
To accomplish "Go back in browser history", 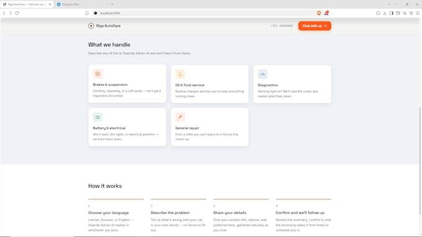I will pos(4,13).
